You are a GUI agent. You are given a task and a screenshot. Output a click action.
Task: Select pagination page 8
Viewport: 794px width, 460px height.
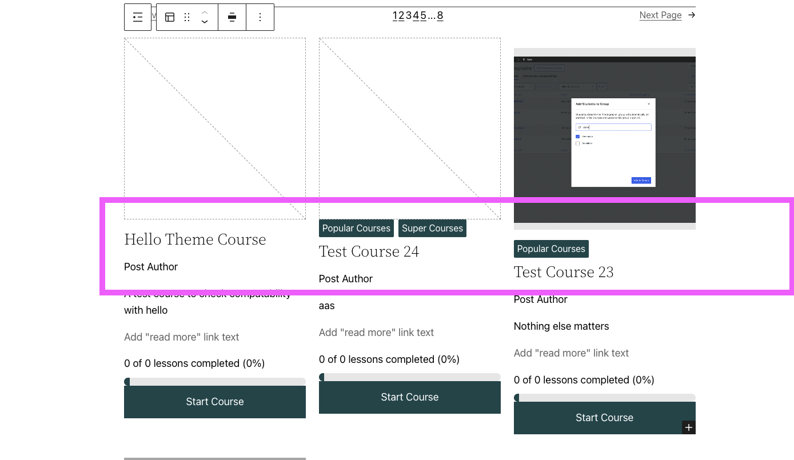pos(440,15)
